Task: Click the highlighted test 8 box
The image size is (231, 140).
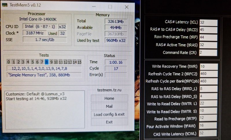Action: pyautogui.click(x=47, y=62)
